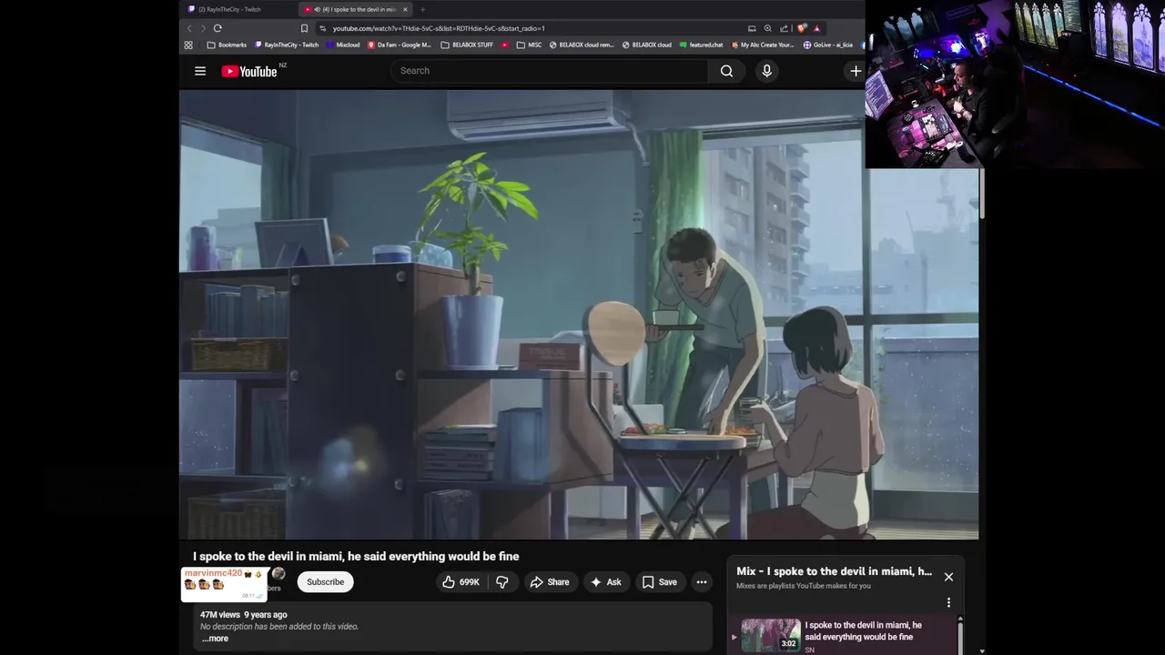Open the red YouTube bookmark icon

coord(505,45)
